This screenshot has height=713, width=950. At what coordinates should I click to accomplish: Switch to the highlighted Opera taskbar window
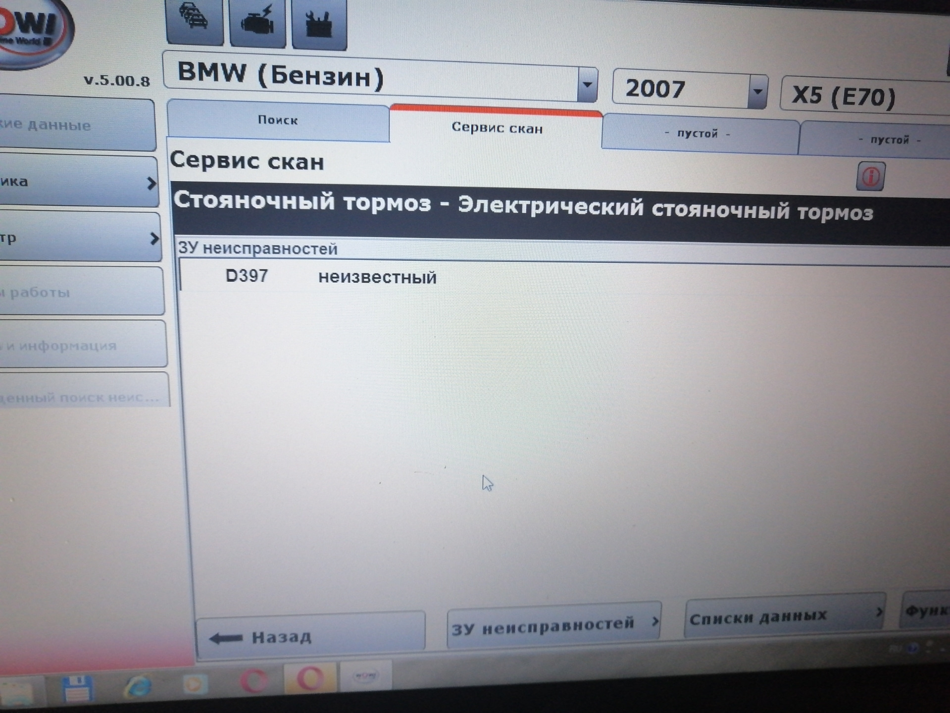point(310,677)
